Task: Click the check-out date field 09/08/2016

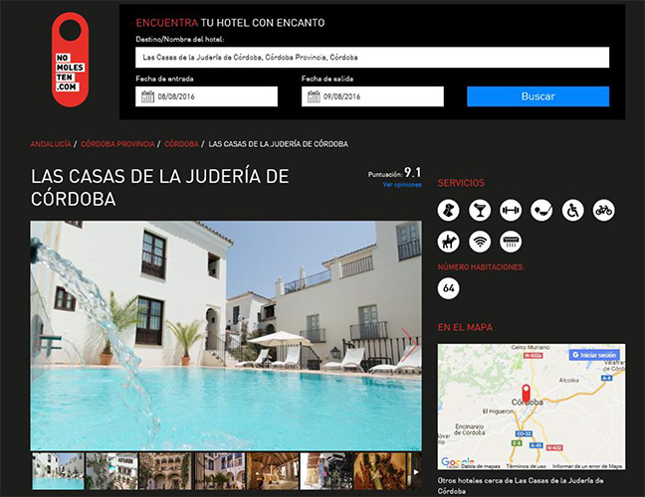Action: coord(372,96)
